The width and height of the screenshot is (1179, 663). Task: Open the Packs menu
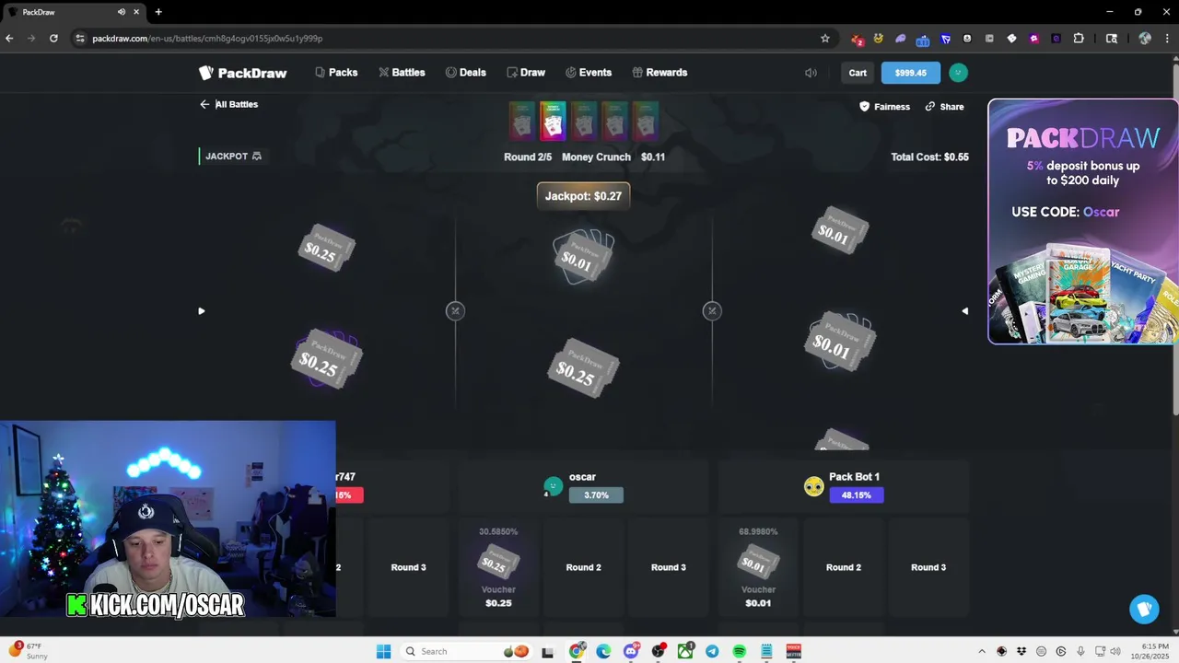(336, 72)
